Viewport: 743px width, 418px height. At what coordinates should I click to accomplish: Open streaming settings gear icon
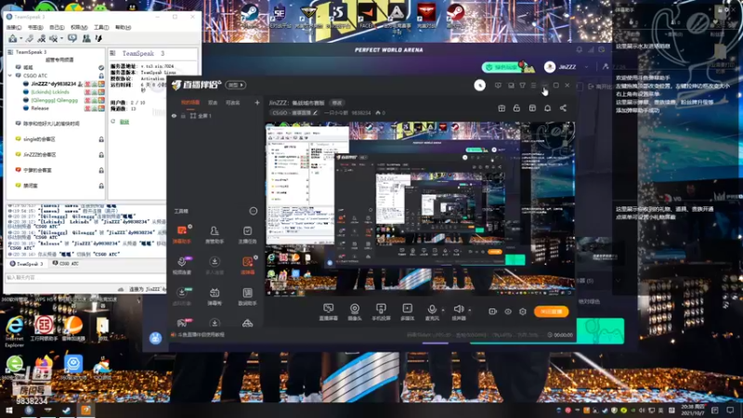(523, 311)
